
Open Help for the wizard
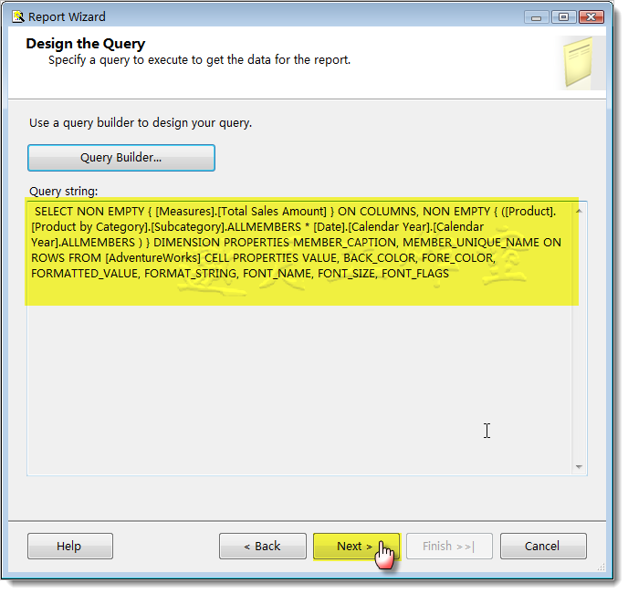pos(70,547)
